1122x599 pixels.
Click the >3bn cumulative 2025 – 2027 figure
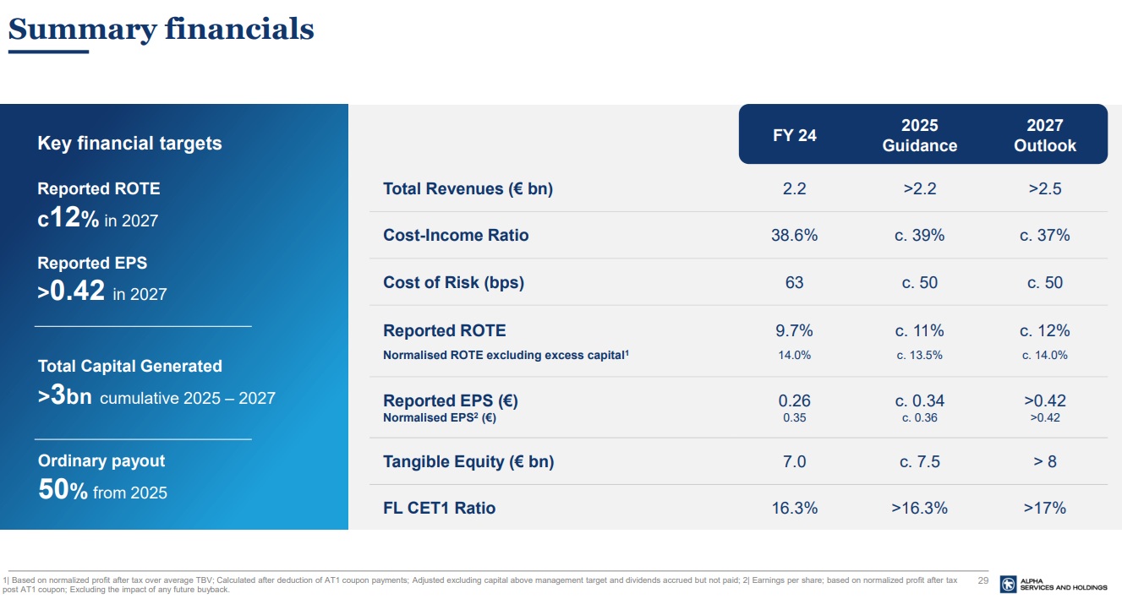click(156, 397)
